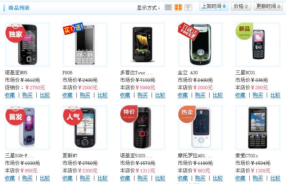Viewport: 286px width, 184px height.
Task: Click the 买1送1 badge on P806
Action: click(x=73, y=28)
